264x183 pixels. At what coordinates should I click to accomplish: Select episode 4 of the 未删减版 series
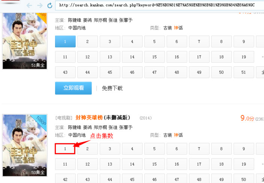(132, 148)
